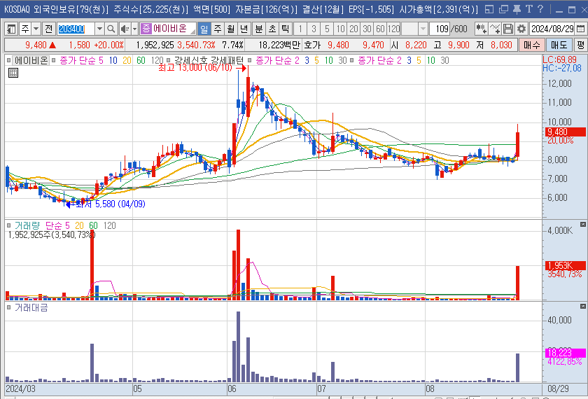
Task: Click the title bar layout icon
Action: click(x=489, y=9)
